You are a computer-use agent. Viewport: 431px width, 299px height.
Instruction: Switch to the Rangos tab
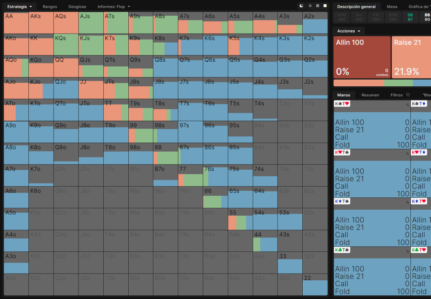point(50,7)
